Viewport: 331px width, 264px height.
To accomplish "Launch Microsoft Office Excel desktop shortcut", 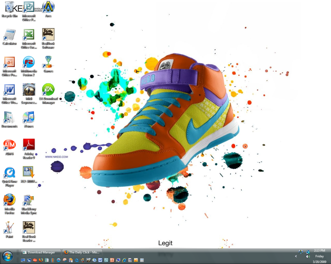I will coord(29,39).
